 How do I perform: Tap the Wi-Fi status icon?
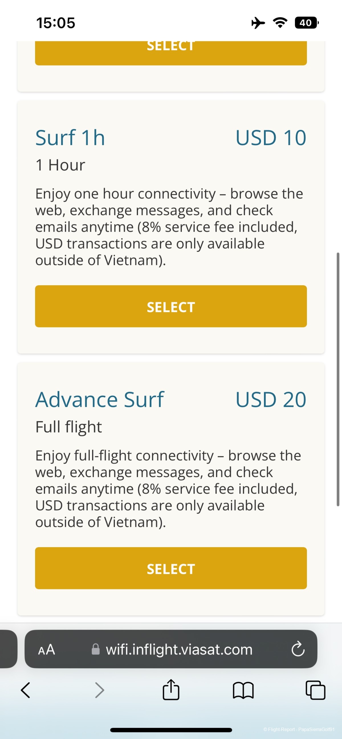pyautogui.click(x=280, y=23)
